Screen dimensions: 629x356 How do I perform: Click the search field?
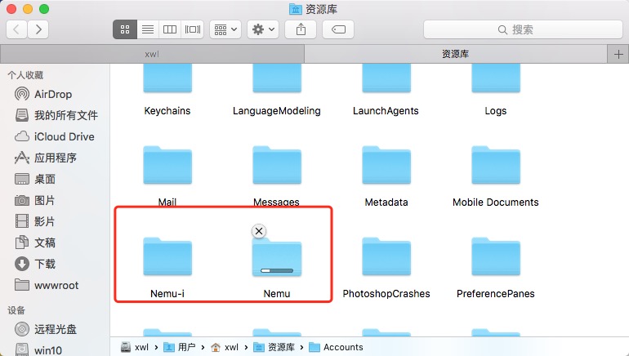click(515, 29)
